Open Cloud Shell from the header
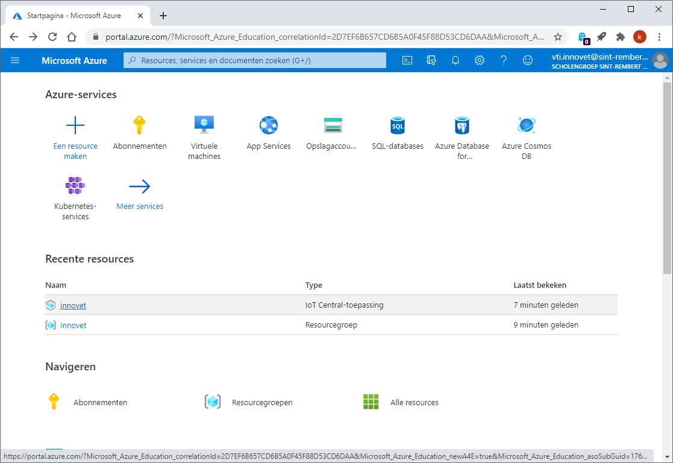 point(407,60)
